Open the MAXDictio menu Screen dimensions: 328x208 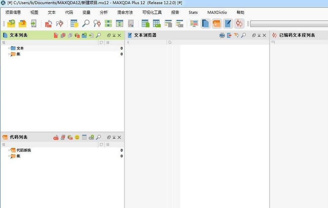click(x=217, y=12)
